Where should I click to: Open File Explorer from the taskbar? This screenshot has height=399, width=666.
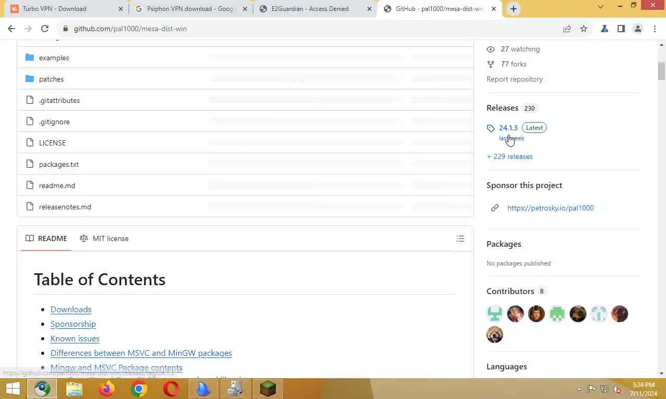pos(74,389)
